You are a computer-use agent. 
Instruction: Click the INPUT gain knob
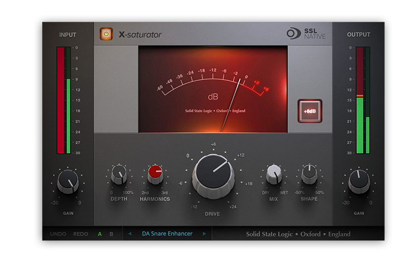point(68,181)
